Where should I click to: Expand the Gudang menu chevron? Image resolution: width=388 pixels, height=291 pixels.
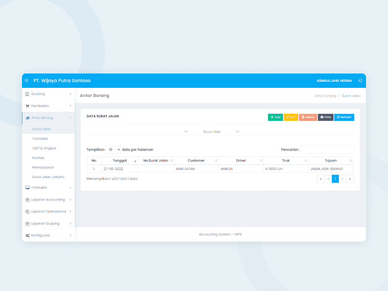point(70,94)
